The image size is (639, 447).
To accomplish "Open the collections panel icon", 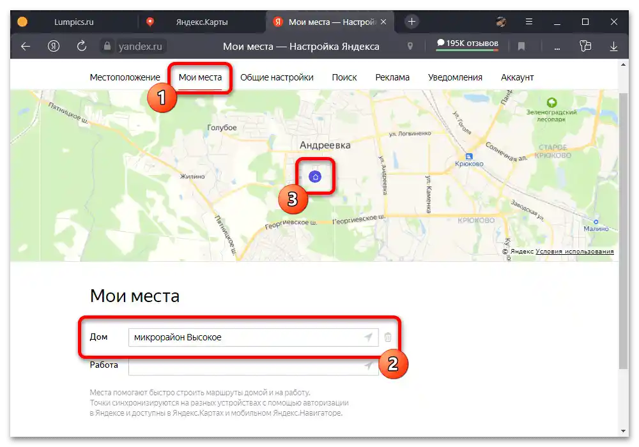I will (x=585, y=46).
